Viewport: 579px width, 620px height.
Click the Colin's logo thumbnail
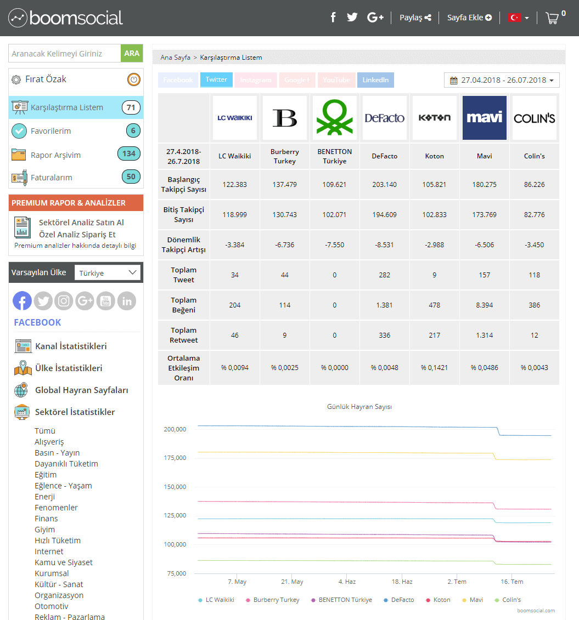coord(535,118)
